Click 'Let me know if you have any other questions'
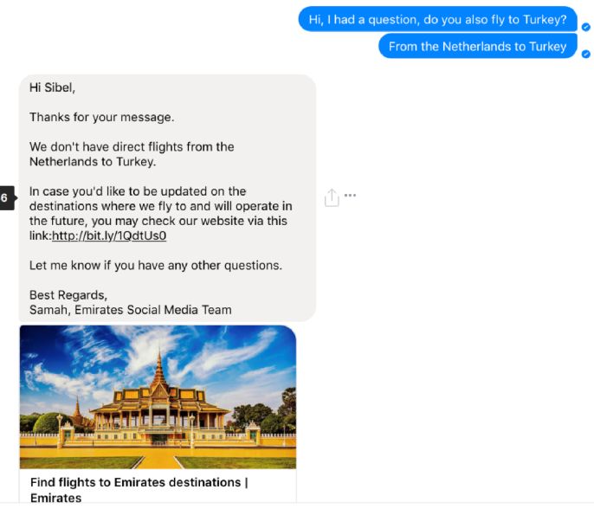Screen dimensions: 594x509 [x=156, y=266]
